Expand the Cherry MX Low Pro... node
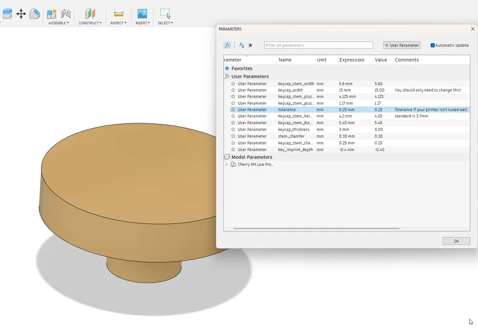The width and height of the screenshot is (478, 329). pos(226,164)
